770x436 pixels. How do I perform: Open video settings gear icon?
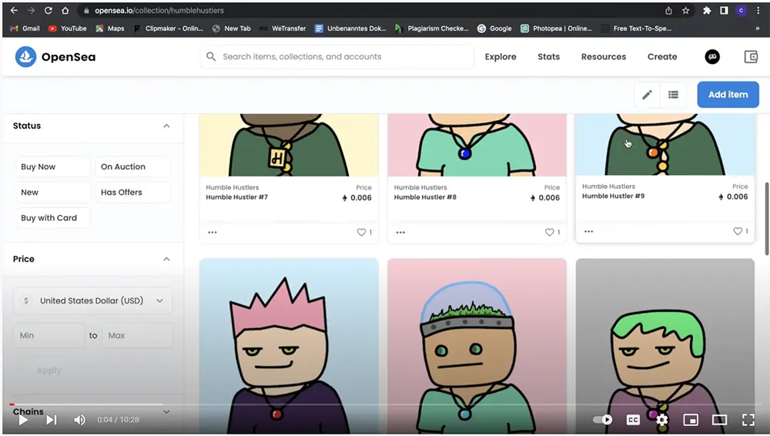[662, 420]
